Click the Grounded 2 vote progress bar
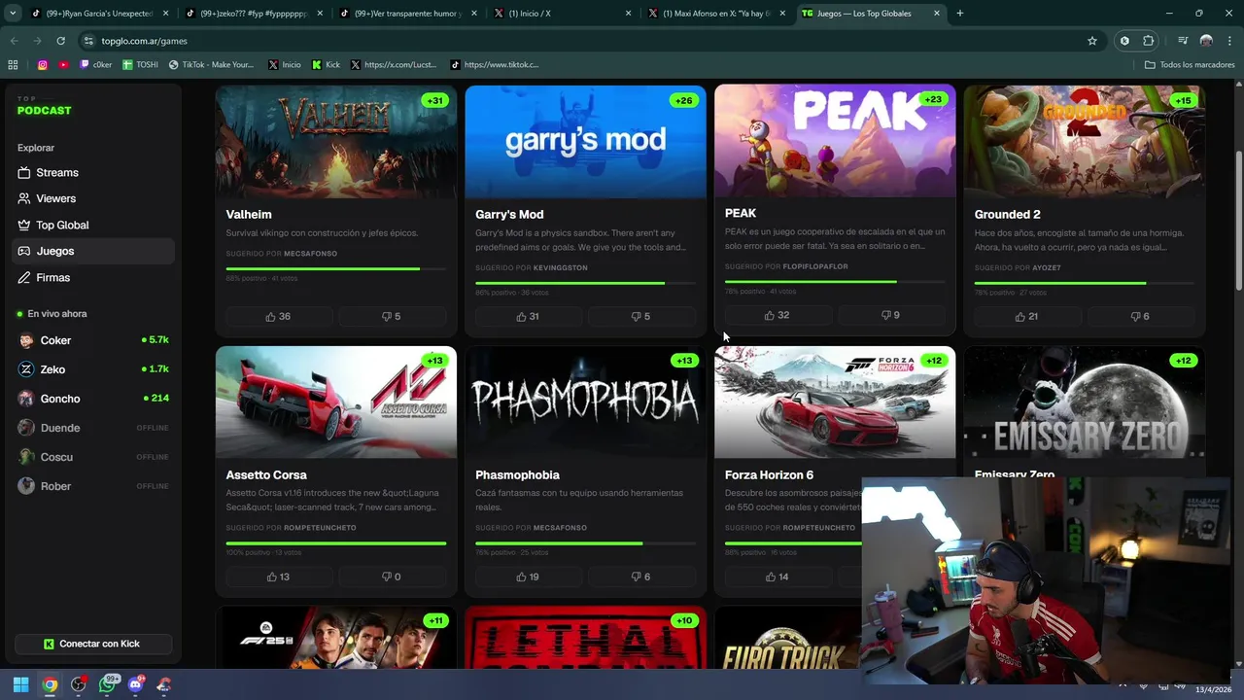The image size is (1244, 700). pyautogui.click(x=1085, y=283)
